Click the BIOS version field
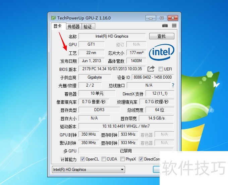 coord(112,69)
